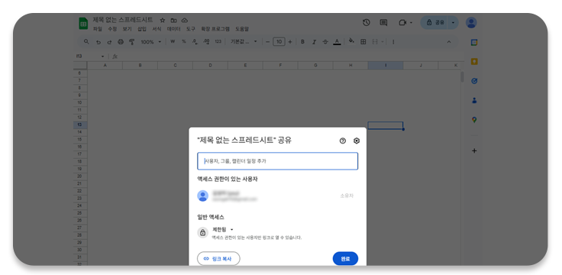
Task: Check the cloud save status icon
Action: [185, 20]
